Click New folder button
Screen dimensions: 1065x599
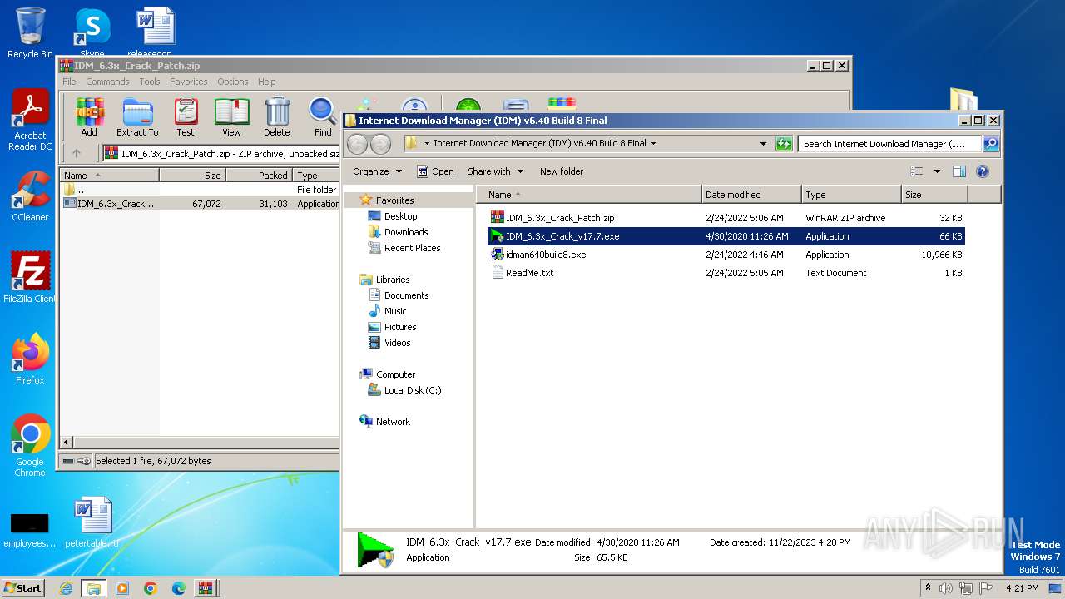[562, 171]
